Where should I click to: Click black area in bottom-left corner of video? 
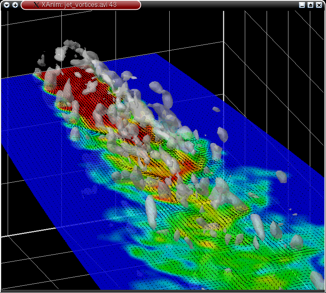(x=24, y=267)
